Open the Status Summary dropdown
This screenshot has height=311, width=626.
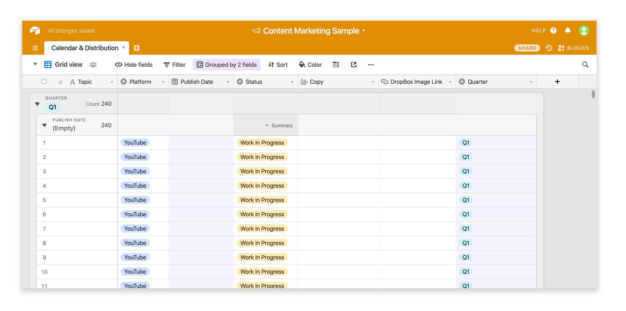pyautogui.click(x=279, y=126)
